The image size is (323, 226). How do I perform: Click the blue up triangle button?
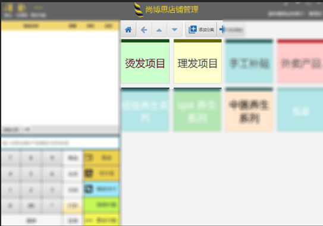tap(159, 30)
